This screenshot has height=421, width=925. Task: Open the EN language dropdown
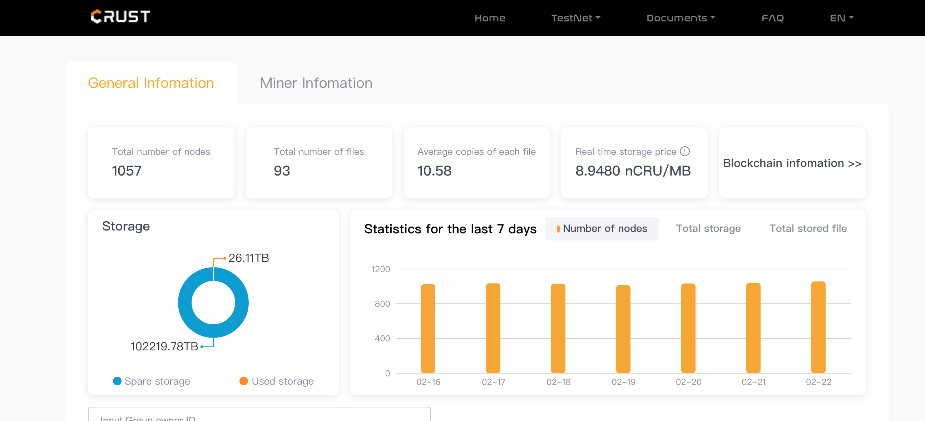(x=841, y=18)
